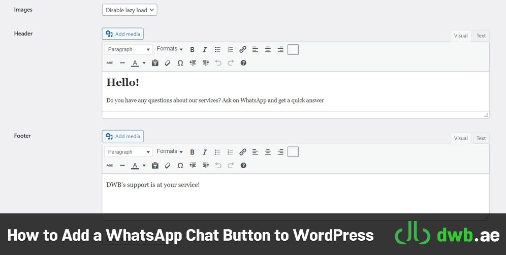Apply strikethrough in Footer editor
The width and height of the screenshot is (506, 255).
pyautogui.click(x=110, y=165)
